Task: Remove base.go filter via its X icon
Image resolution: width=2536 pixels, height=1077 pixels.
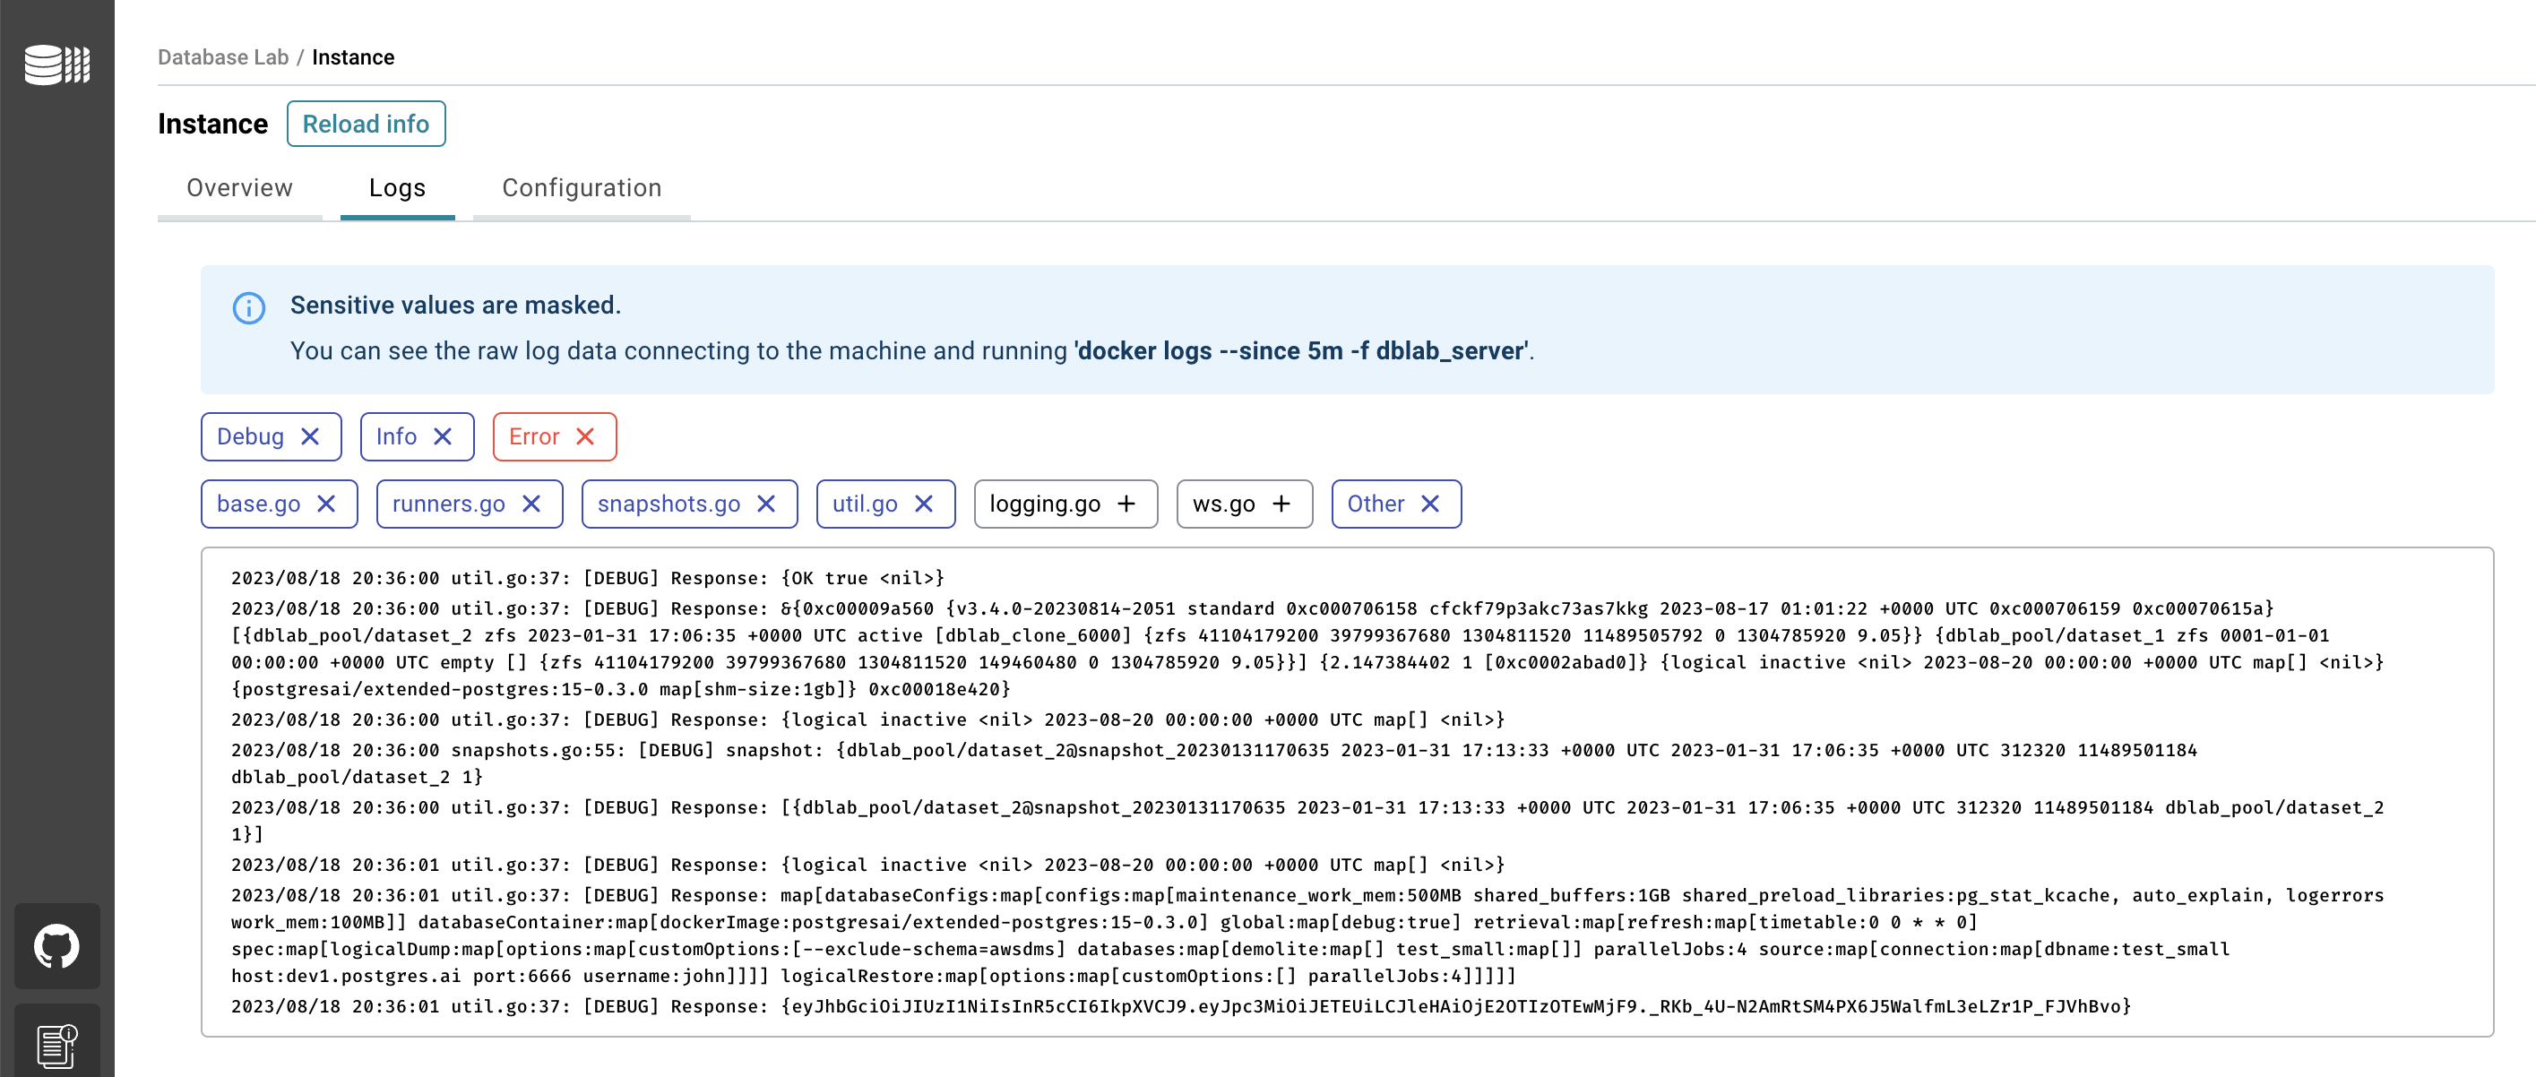Action: click(x=327, y=504)
